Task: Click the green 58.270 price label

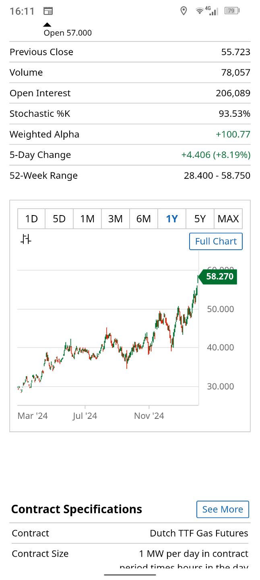Action: 219,277
